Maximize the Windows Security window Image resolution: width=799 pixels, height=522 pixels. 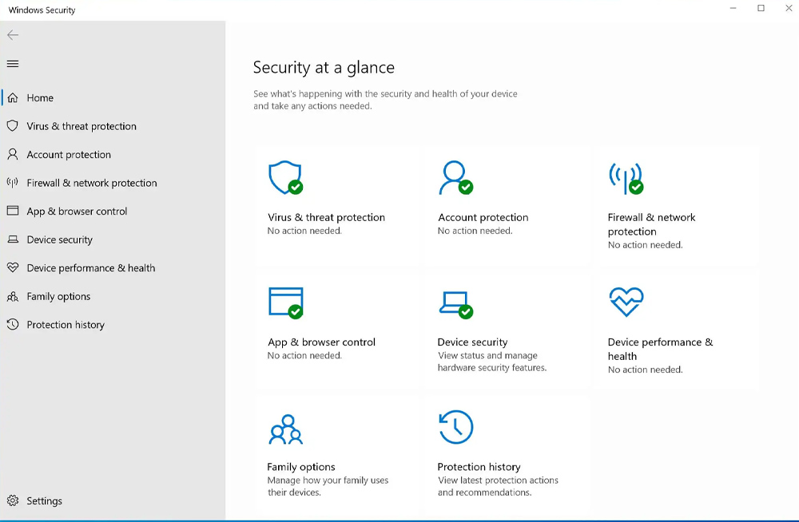761,8
